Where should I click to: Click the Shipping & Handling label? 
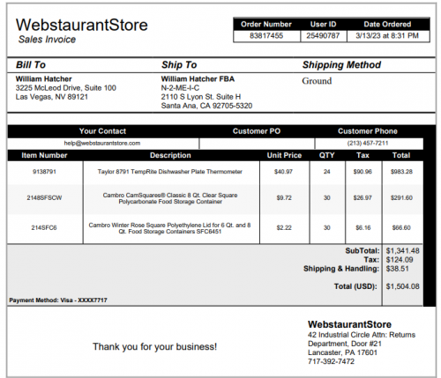pyautogui.click(x=341, y=269)
